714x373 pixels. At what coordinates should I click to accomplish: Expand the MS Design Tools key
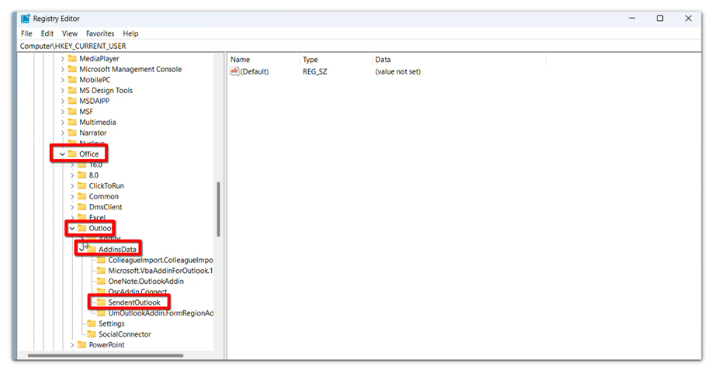[63, 91]
